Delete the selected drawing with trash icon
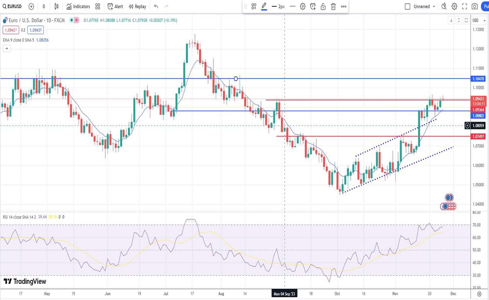 333,6
